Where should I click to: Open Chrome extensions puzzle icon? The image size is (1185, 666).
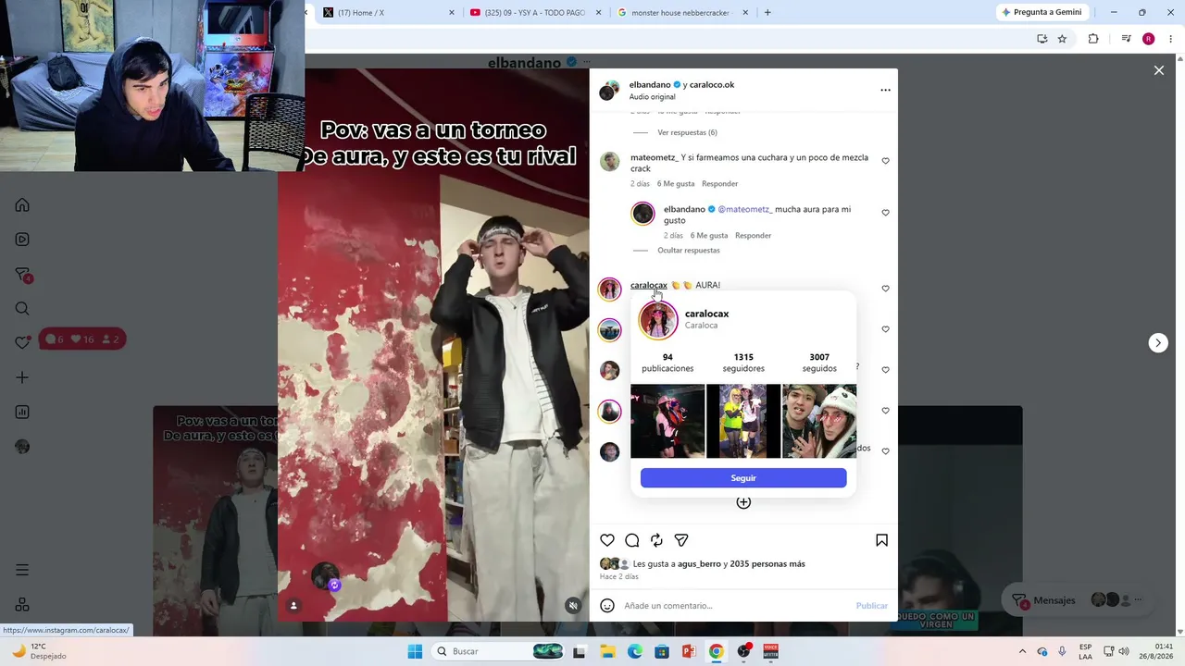pyautogui.click(x=1093, y=39)
